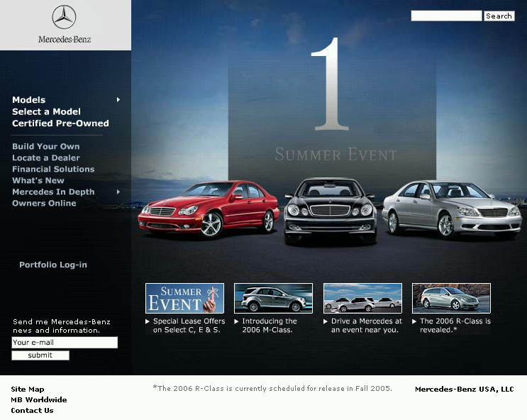Follow Special Lease Offers link
This screenshot has width=527, height=420.
(189, 326)
